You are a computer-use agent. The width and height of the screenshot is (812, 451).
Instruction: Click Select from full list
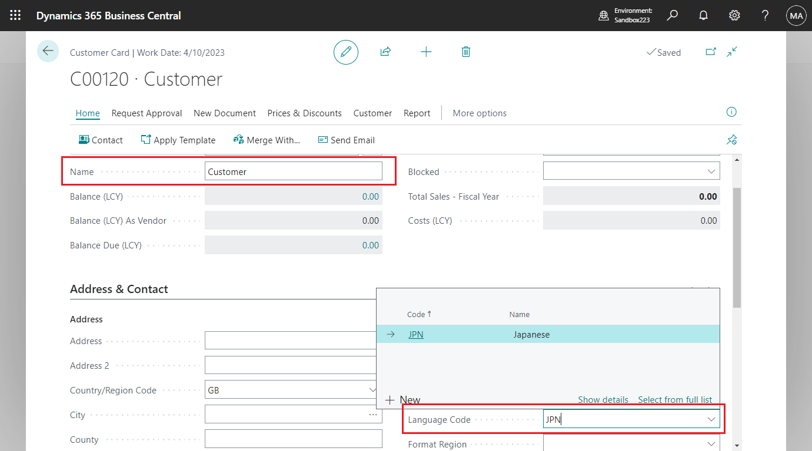pyautogui.click(x=675, y=399)
